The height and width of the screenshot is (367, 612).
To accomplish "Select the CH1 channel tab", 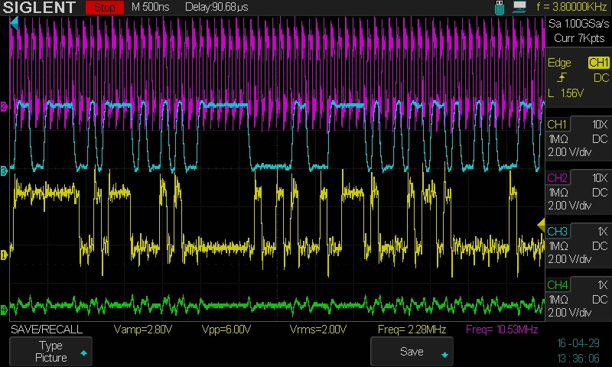I will tap(557, 125).
